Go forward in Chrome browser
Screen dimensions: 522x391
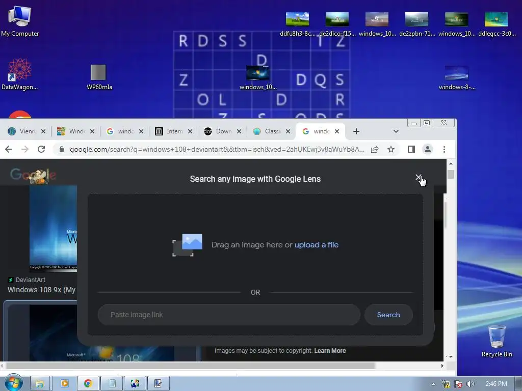[x=25, y=149]
